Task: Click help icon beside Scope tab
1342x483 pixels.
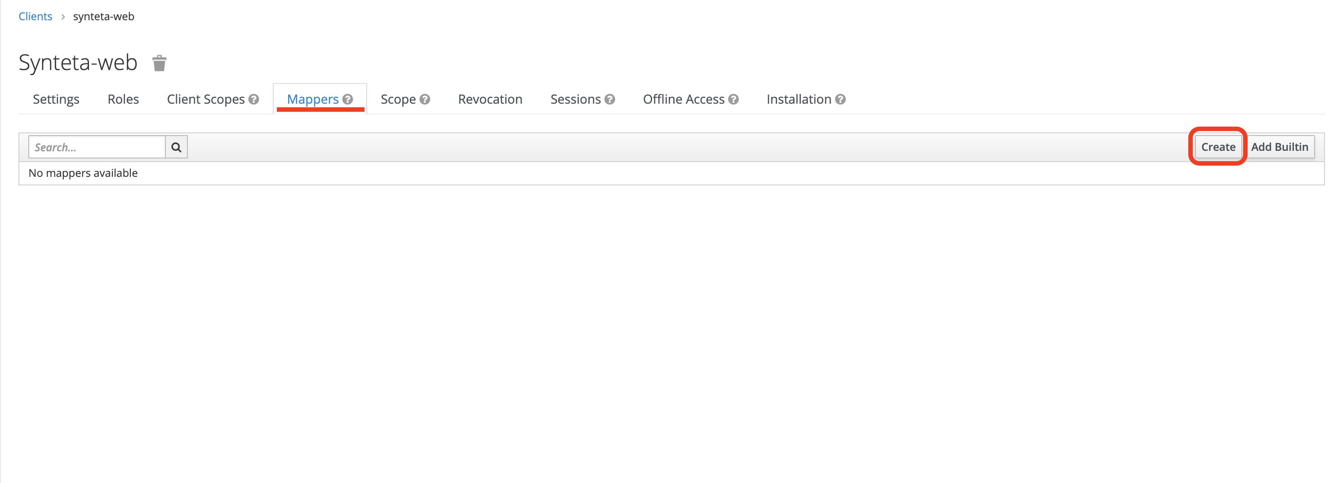Action: click(425, 99)
